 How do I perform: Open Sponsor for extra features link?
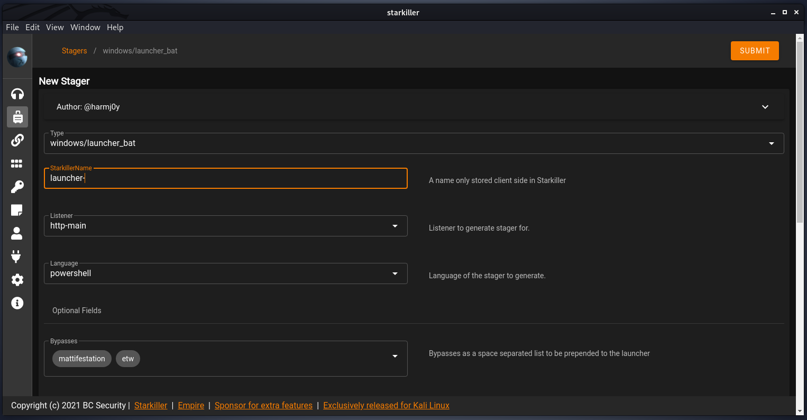tap(263, 406)
